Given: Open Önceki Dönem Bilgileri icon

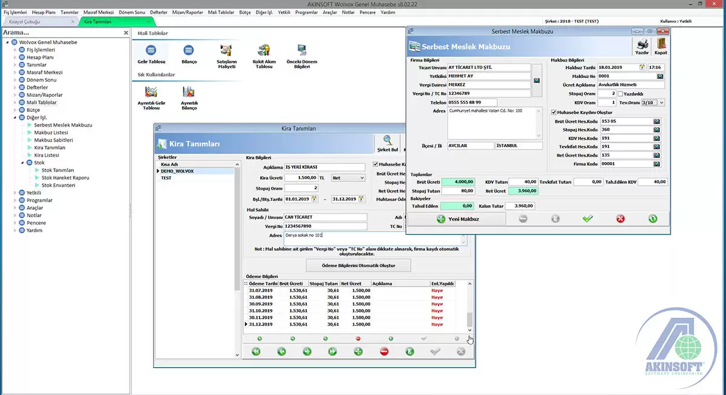Looking at the screenshot, I should (x=301, y=51).
